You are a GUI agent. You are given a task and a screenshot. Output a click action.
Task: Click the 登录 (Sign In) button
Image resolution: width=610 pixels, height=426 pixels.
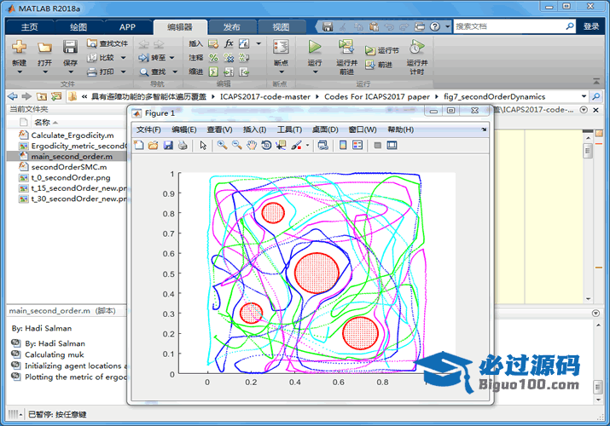coord(591,26)
